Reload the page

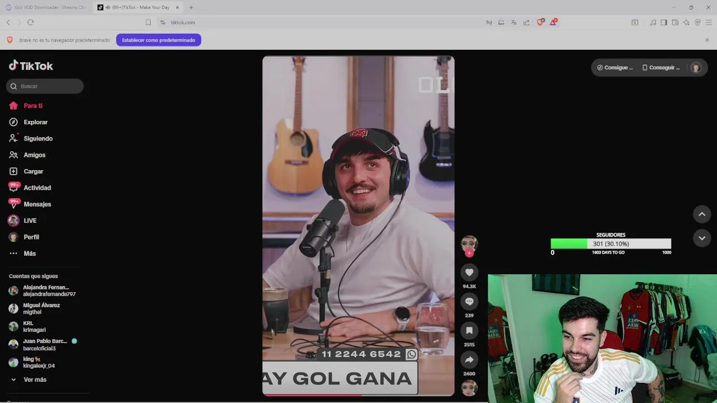point(30,22)
